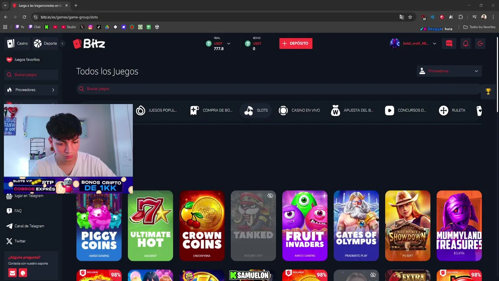This screenshot has width=499, height=281.
Task: Open the Chrome profile avatar
Action: click(484, 17)
